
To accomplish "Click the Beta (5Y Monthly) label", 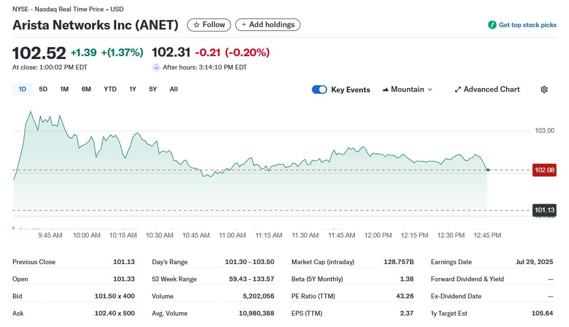I will click(317, 279).
